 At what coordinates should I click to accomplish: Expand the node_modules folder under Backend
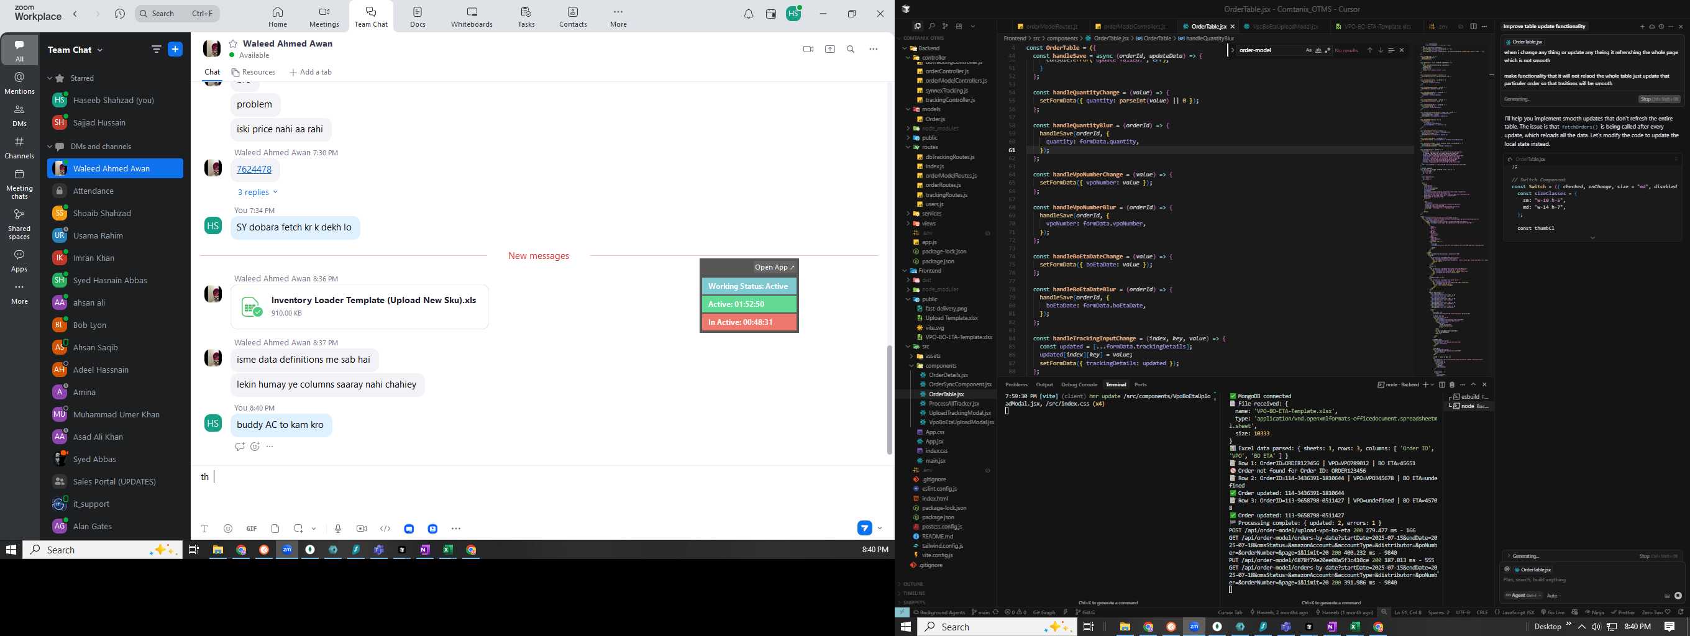[x=940, y=129]
